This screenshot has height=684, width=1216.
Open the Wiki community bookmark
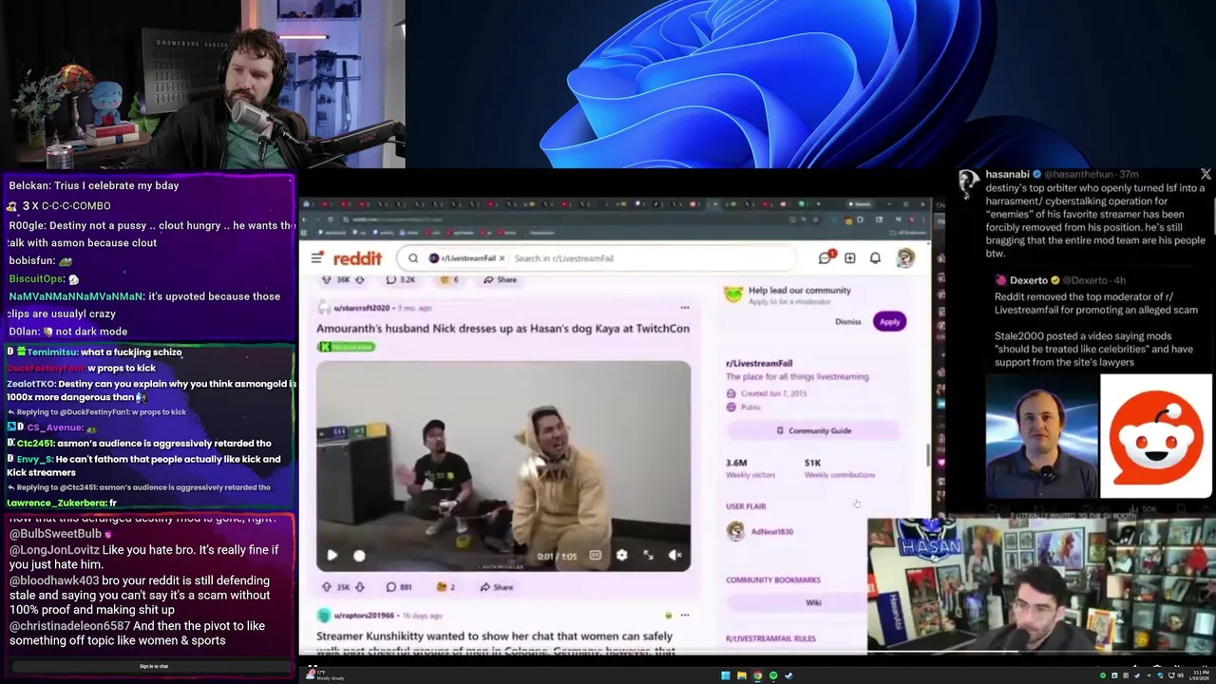[813, 602]
